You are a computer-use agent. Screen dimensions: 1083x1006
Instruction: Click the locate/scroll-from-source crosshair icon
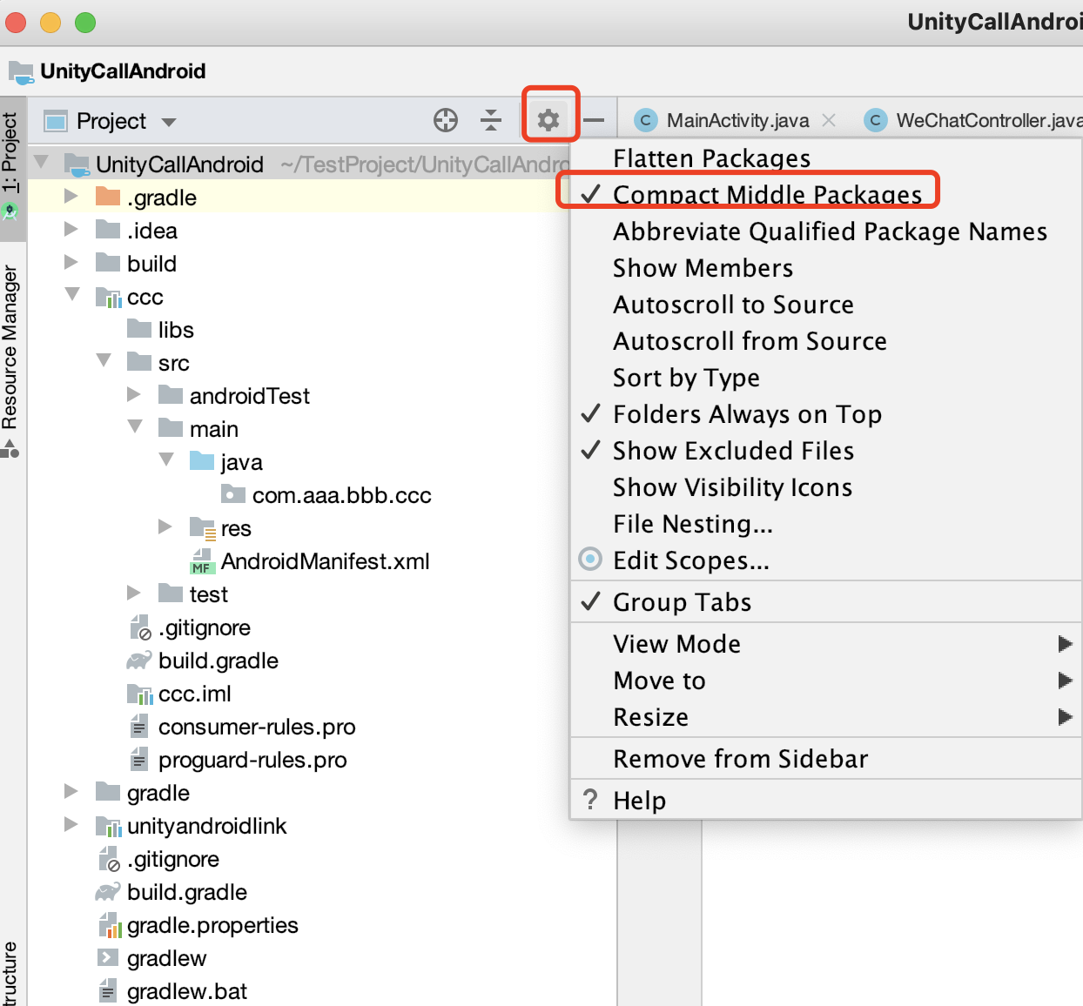[x=446, y=120]
